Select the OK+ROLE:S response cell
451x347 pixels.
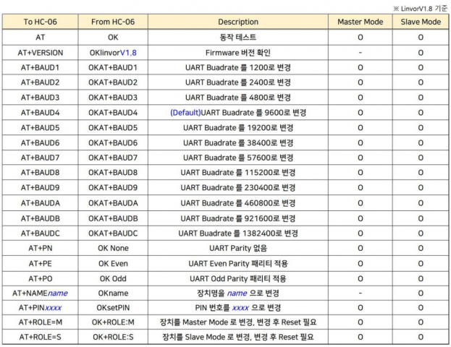click(113, 338)
